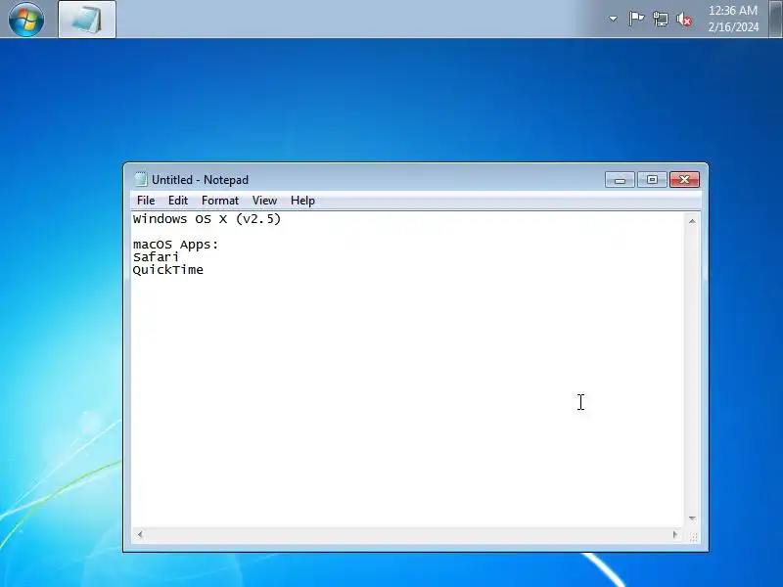Open the Action Center flag icon
Screen dimensions: 783x587
(x=635, y=19)
